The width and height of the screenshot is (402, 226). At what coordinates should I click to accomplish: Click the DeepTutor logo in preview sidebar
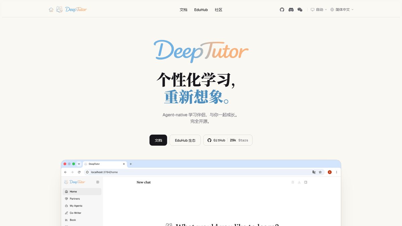(75, 182)
